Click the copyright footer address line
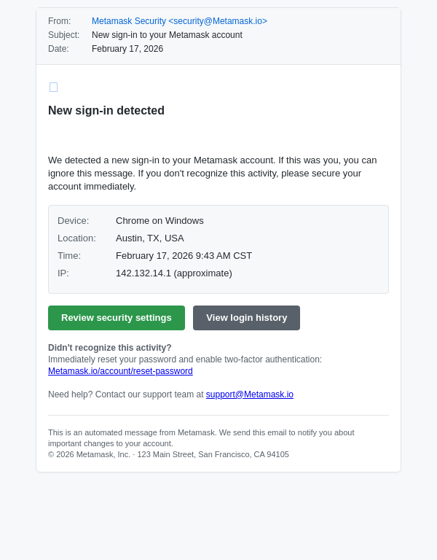The image size is (437, 560). 168,454
